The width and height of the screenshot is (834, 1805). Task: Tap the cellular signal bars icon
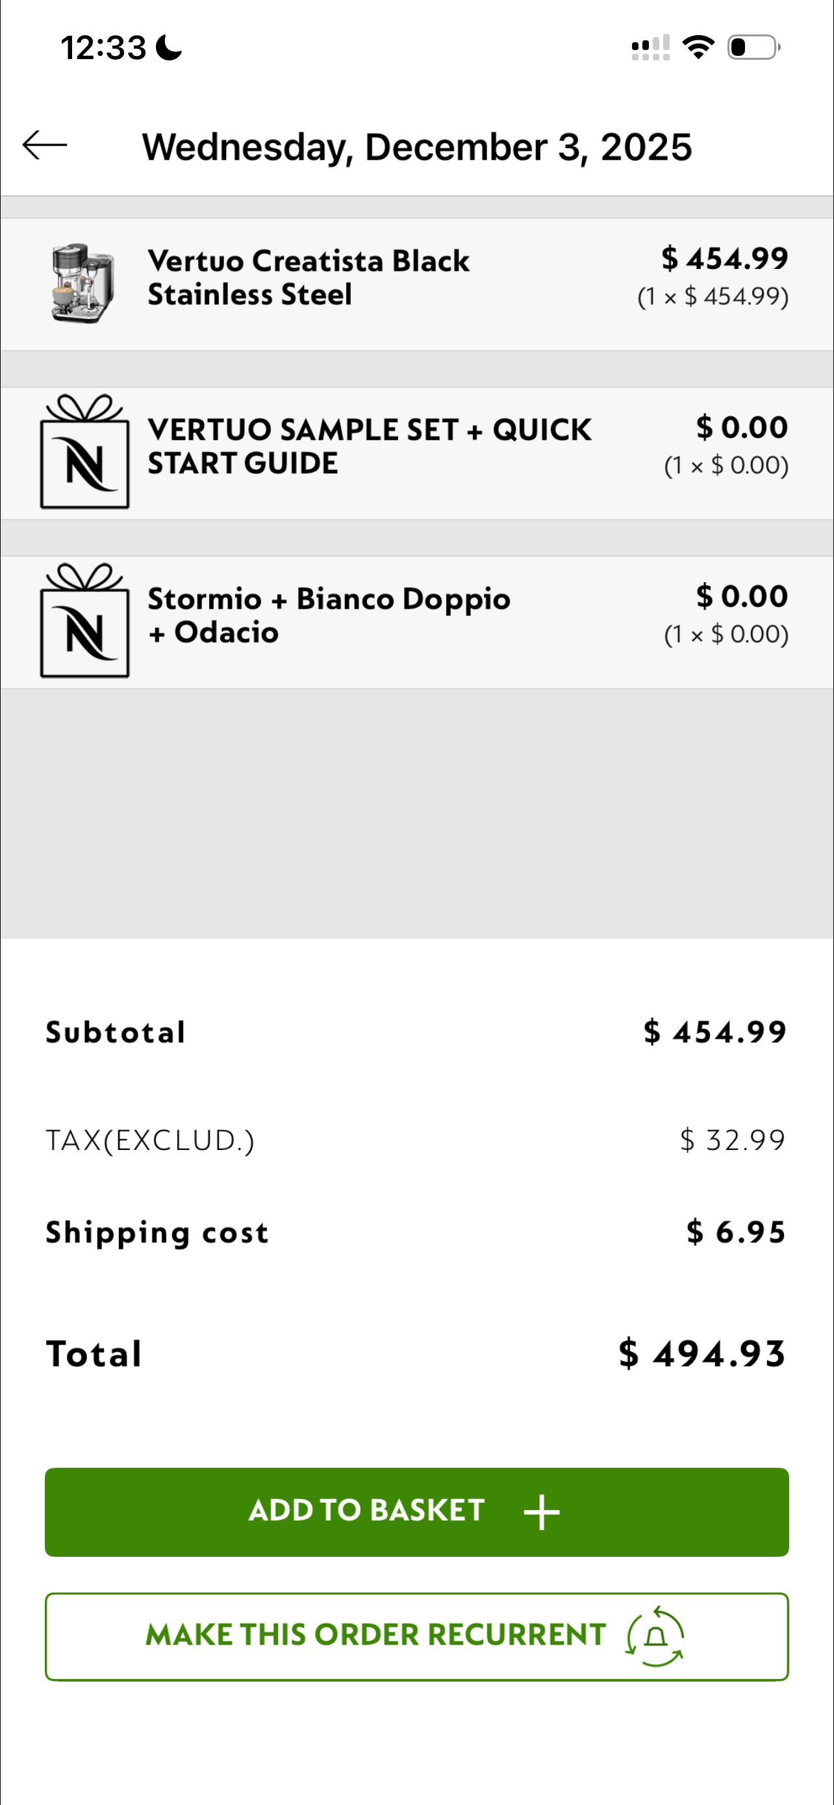[650, 47]
